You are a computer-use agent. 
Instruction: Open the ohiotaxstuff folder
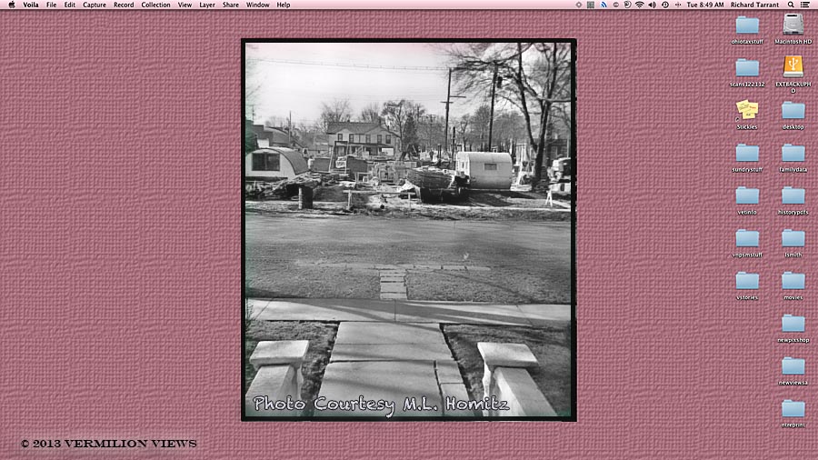click(747, 25)
